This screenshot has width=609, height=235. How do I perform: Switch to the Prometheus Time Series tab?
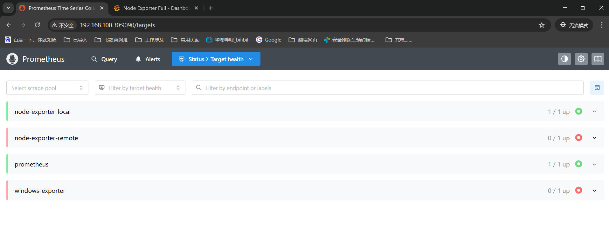pyautogui.click(x=62, y=8)
